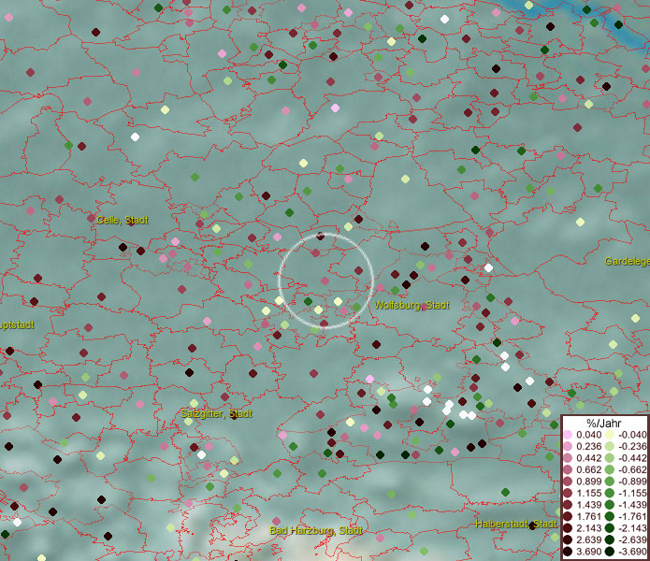This screenshot has width=650, height=561.
Task: Click the dark green marker inside white circle
Action: (x=308, y=301)
